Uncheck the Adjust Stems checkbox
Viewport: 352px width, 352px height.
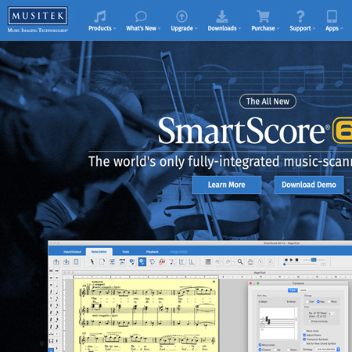(x=304, y=335)
